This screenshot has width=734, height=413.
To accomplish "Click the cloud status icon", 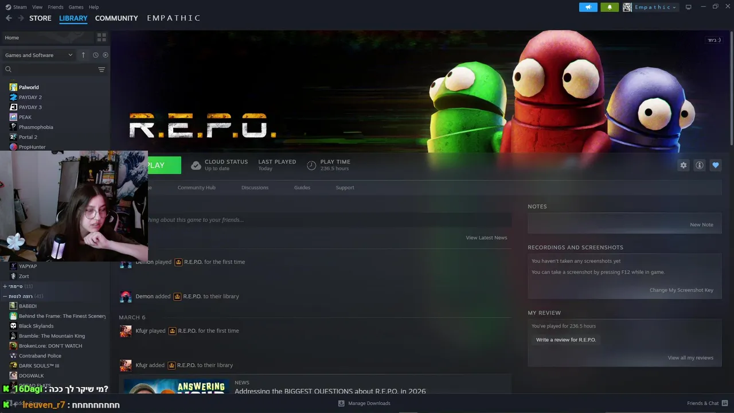I will pyautogui.click(x=196, y=165).
